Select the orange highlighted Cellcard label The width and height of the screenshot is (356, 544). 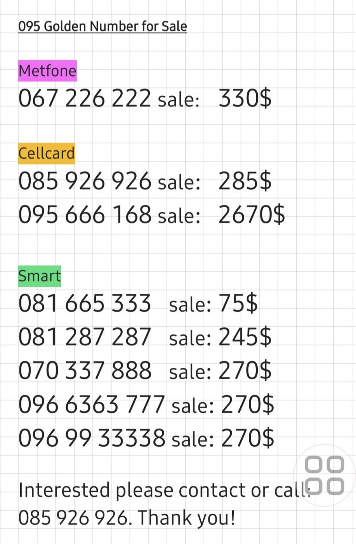point(46,153)
